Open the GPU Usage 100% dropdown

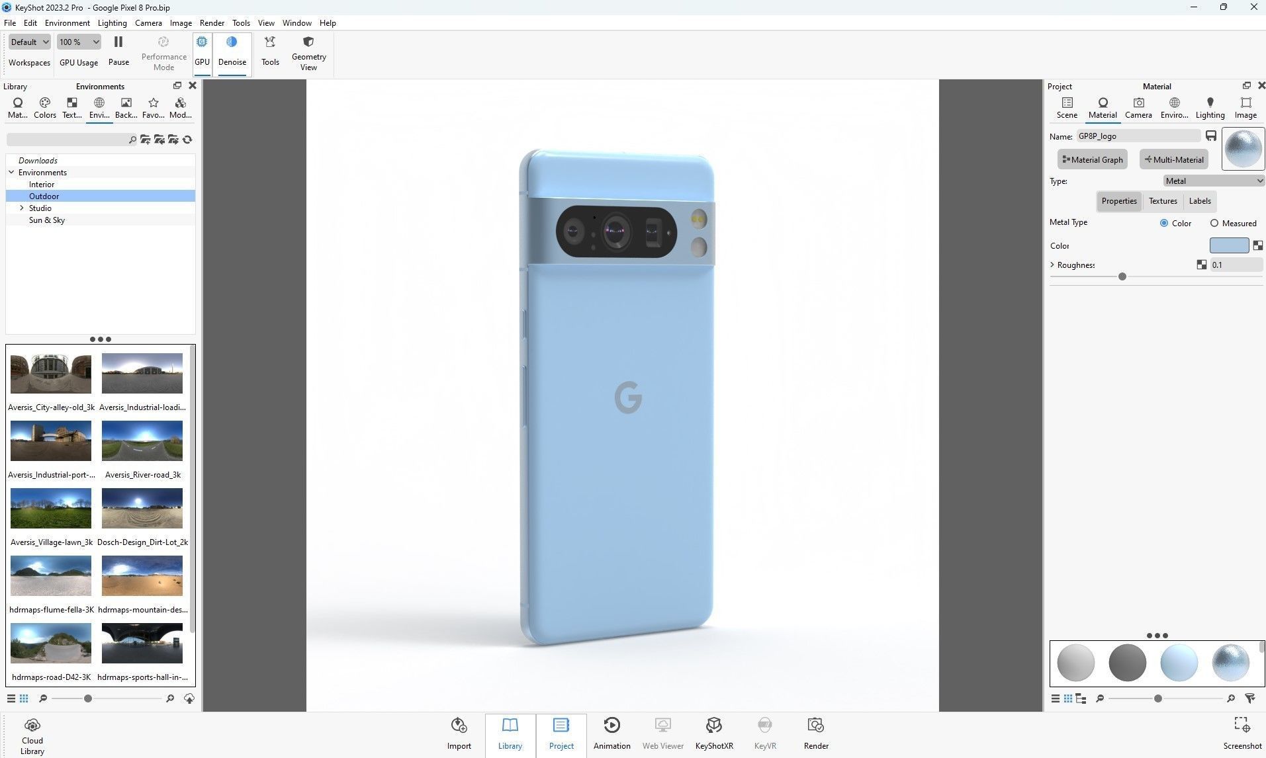coord(78,42)
